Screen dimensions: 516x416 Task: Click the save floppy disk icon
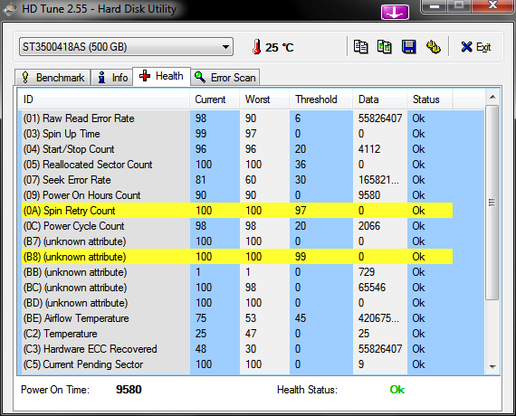408,47
